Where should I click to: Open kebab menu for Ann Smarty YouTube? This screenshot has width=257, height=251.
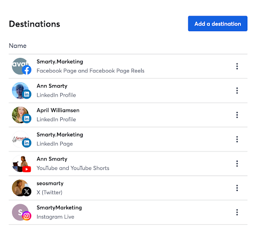237,163
